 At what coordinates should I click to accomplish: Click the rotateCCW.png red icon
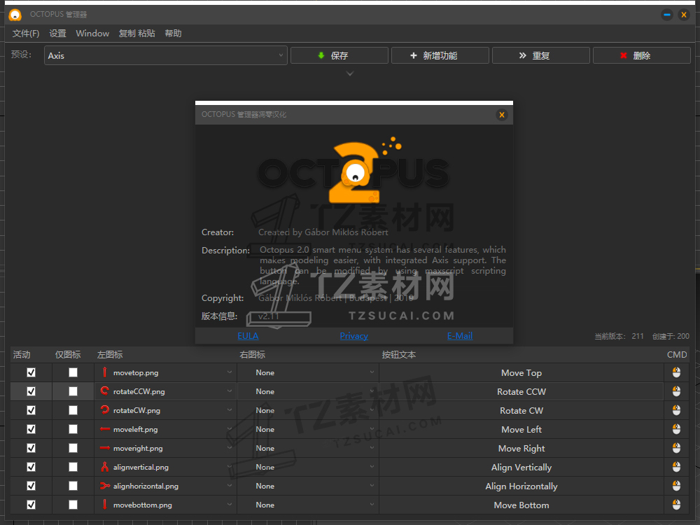tap(104, 391)
